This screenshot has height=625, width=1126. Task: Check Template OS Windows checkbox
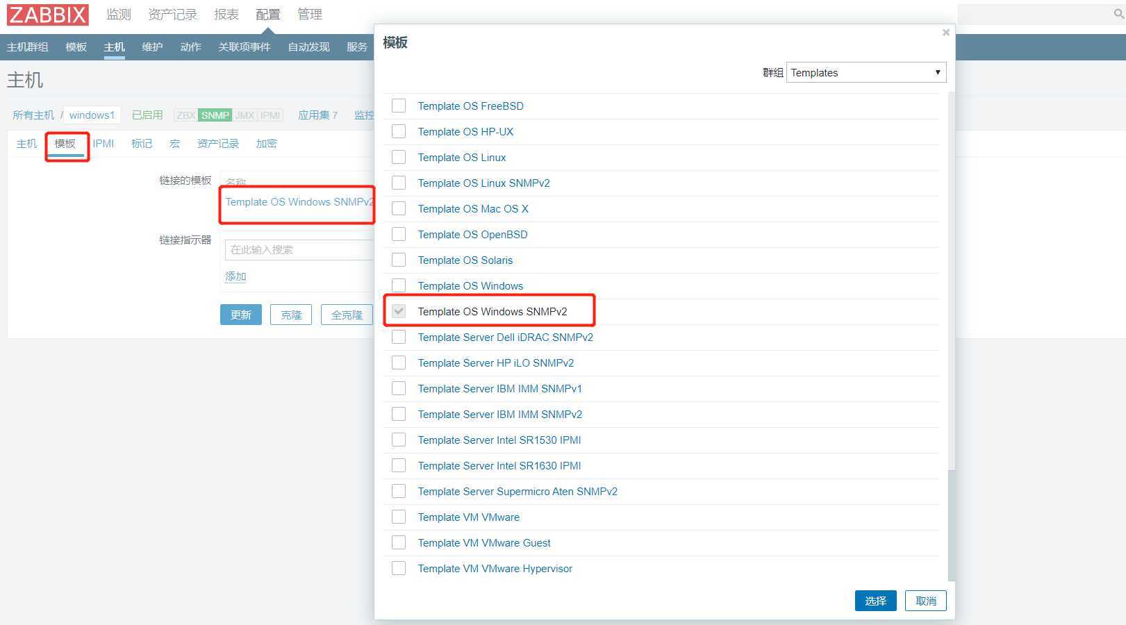(399, 285)
